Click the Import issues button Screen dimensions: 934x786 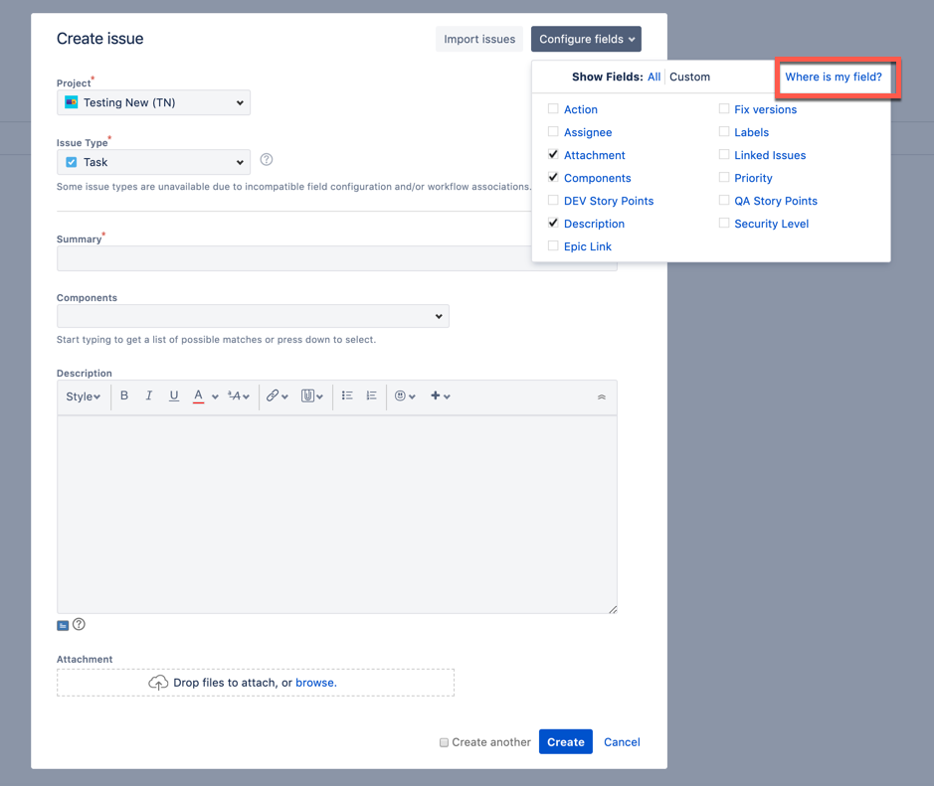pos(479,39)
